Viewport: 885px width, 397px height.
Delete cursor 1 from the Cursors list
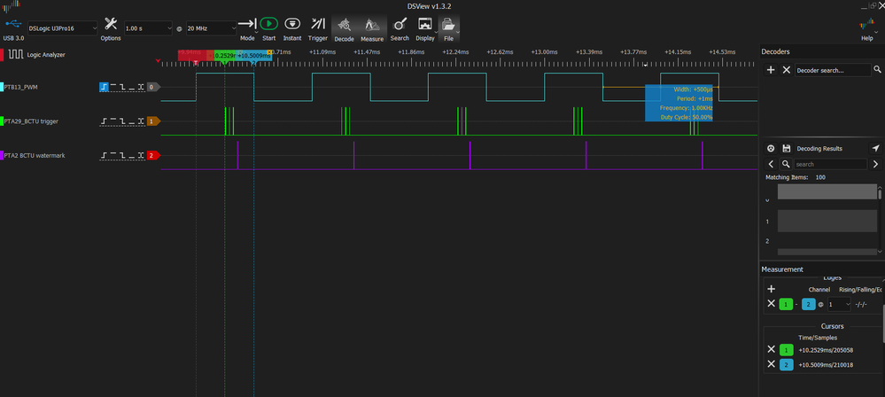tap(771, 349)
